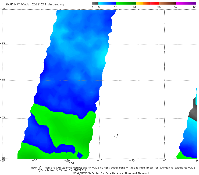Image resolution: width=199 pixels, height=175 pixels.
Task: Click the brown segment of the color bar
Action: click(168, 3)
